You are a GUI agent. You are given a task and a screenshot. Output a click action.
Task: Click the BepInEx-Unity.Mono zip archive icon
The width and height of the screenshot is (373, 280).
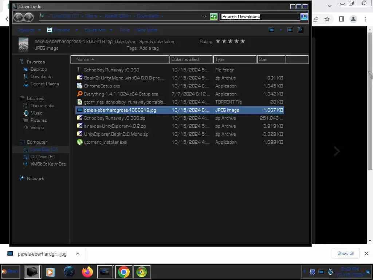click(80, 78)
